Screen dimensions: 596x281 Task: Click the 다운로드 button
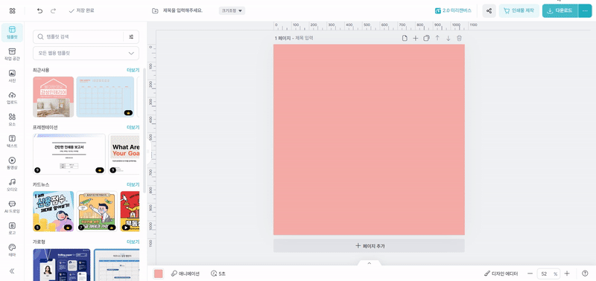(x=560, y=10)
